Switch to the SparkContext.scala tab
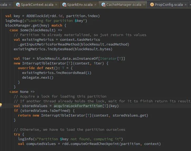The image size is (191, 151). tap(37, 4)
